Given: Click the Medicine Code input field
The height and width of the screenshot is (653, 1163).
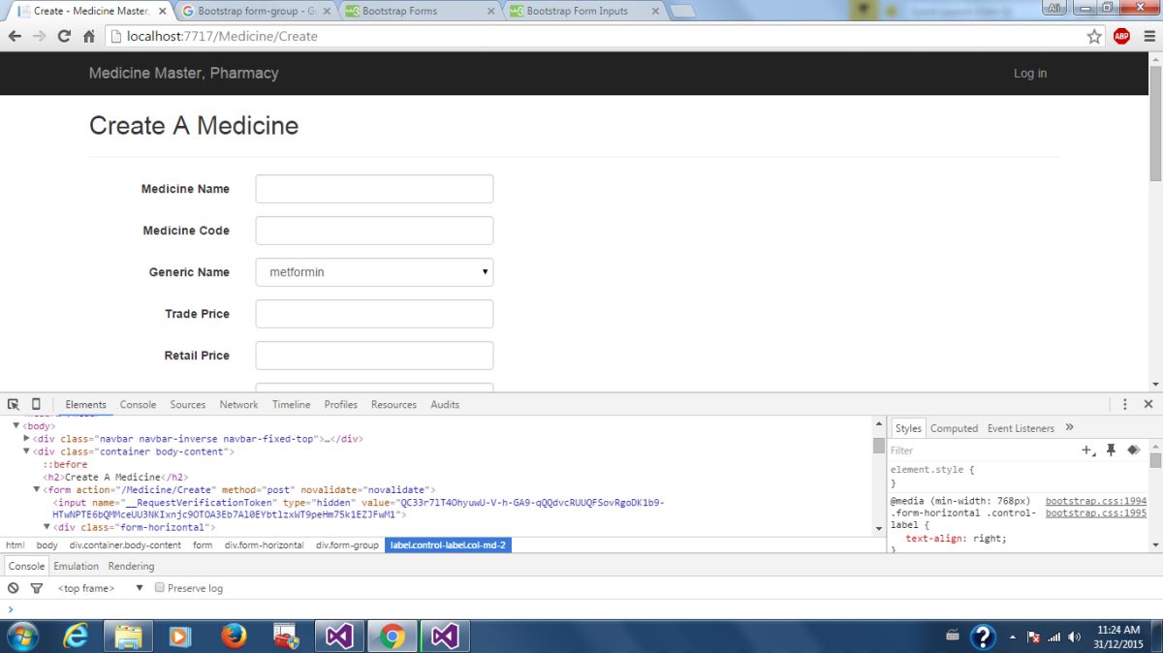Looking at the screenshot, I should (x=374, y=231).
